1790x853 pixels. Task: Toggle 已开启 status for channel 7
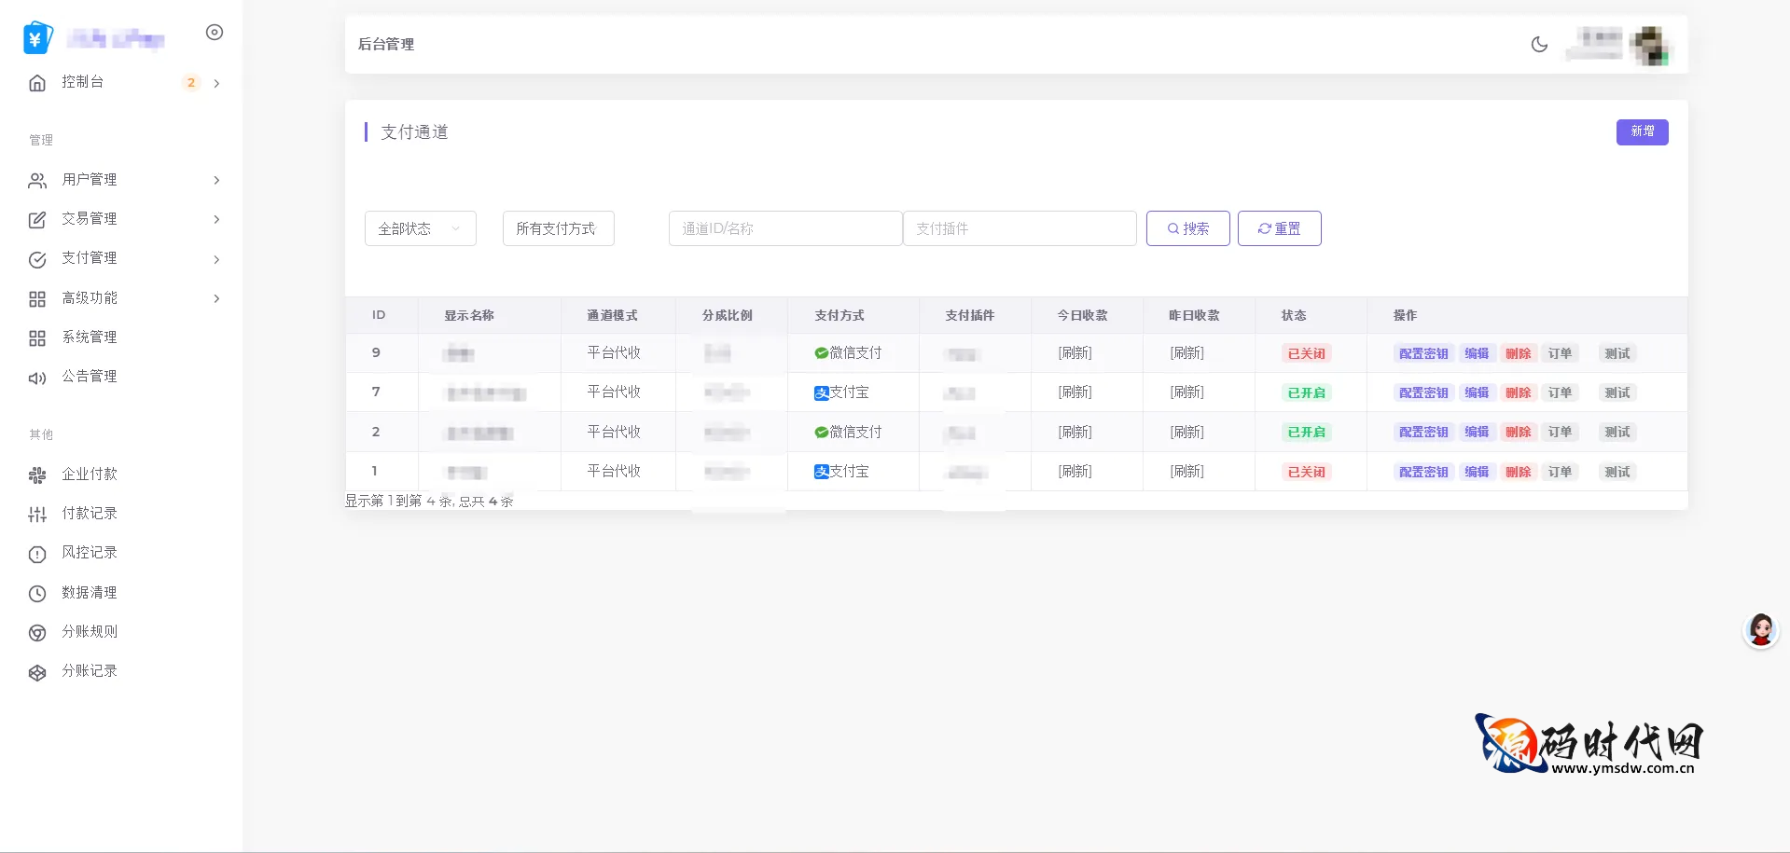[x=1306, y=393]
